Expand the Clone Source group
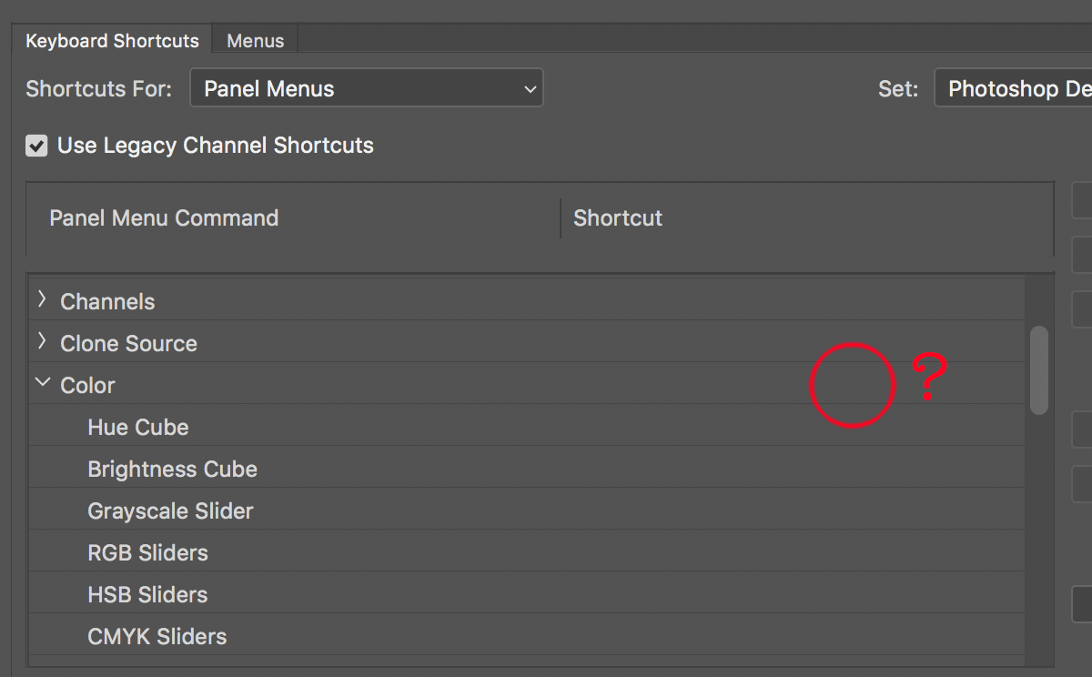The width and height of the screenshot is (1092, 677). pos(42,341)
